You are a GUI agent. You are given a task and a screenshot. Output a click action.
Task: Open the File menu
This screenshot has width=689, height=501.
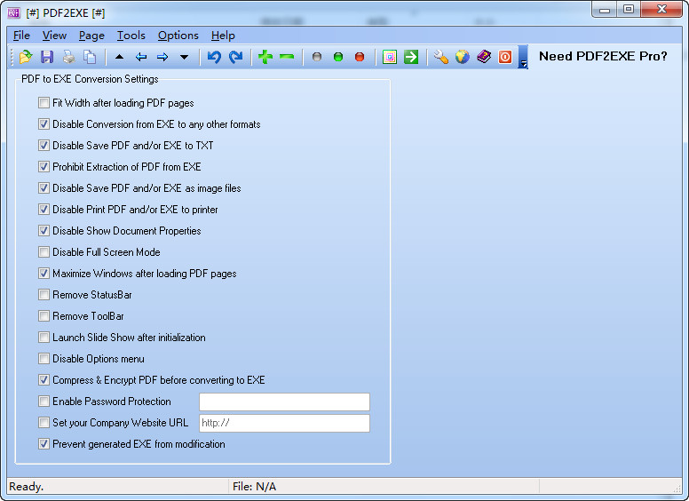(21, 36)
